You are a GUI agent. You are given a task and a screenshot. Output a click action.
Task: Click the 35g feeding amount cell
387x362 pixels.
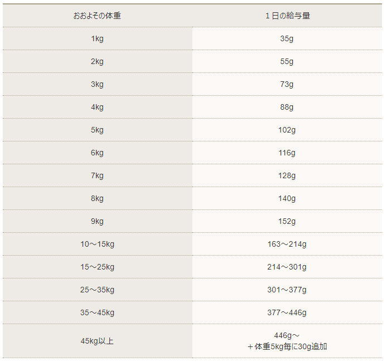click(287, 38)
